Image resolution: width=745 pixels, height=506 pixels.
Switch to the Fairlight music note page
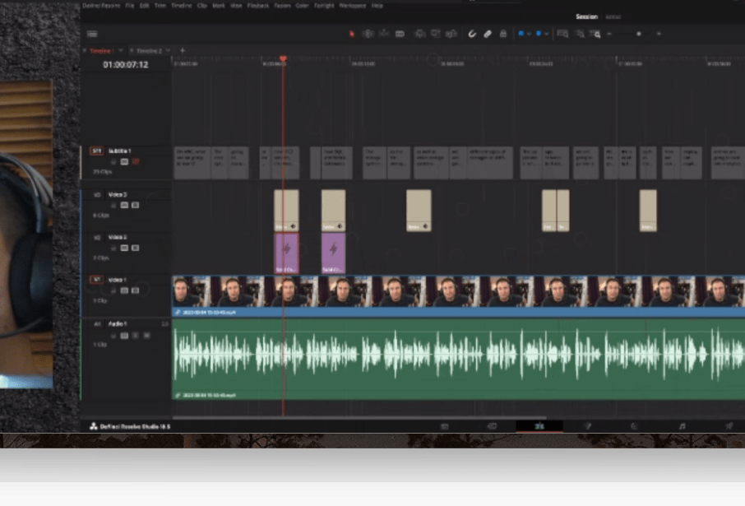(x=683, y=426)
